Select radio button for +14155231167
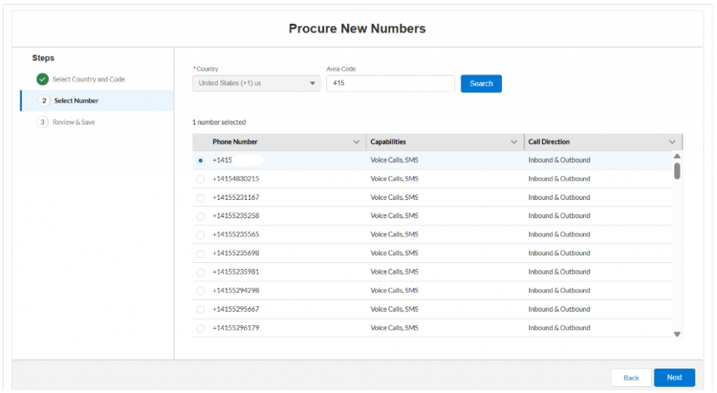This screenshot has width=717, height=393. 201,198
